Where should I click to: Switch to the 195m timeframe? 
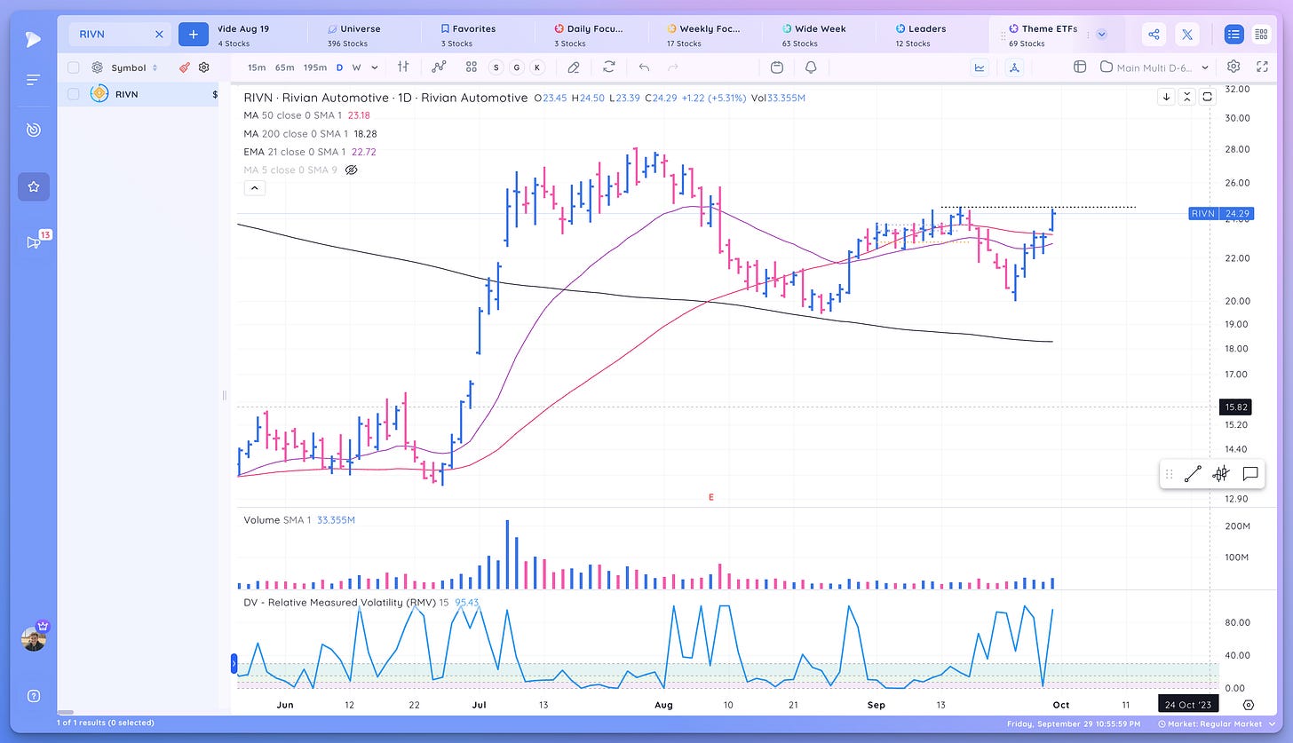314,67
